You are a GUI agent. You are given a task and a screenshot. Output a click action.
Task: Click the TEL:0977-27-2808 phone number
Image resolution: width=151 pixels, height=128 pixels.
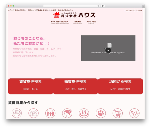click(x=133, y=10)
